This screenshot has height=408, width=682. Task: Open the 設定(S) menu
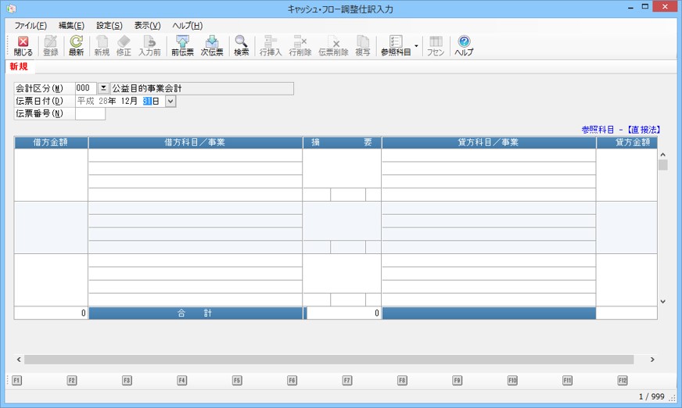[x=109, y=26]
